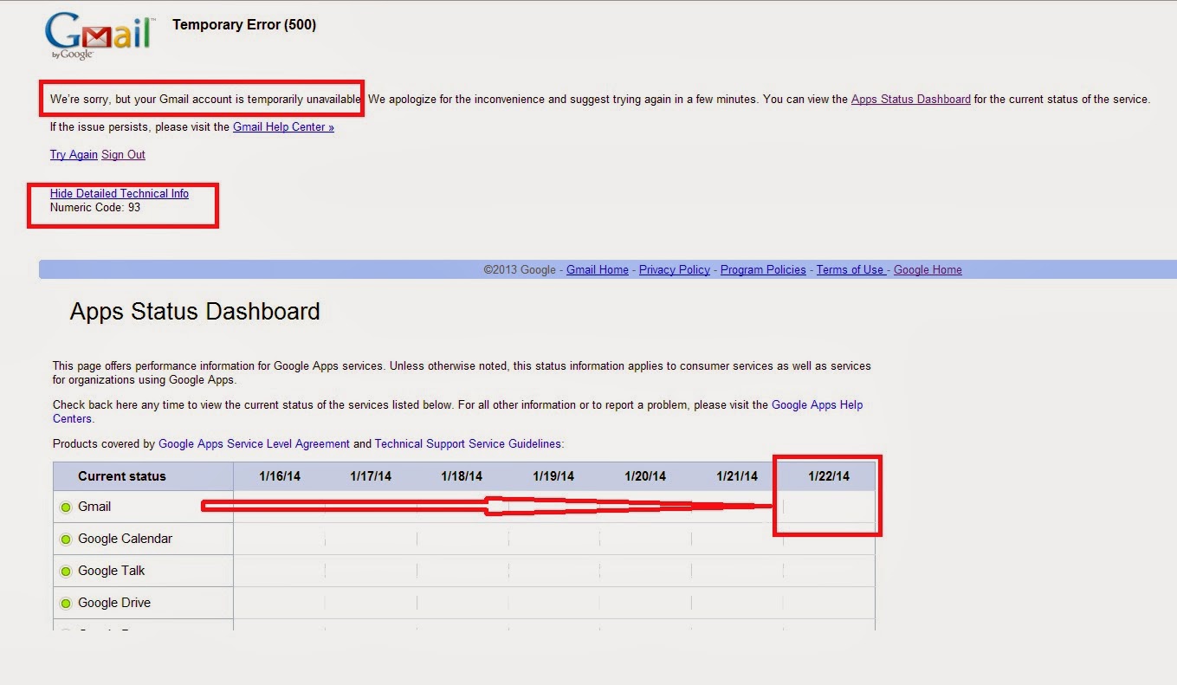Select the 1/22/14 column header
Screen dimensions: 1177x685
coord(829,476)
